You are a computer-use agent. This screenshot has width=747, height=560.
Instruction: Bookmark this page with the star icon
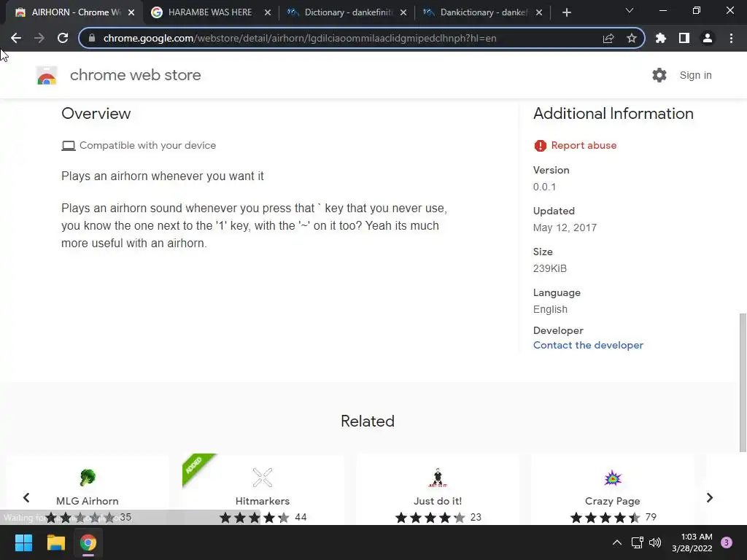point(632,38)
